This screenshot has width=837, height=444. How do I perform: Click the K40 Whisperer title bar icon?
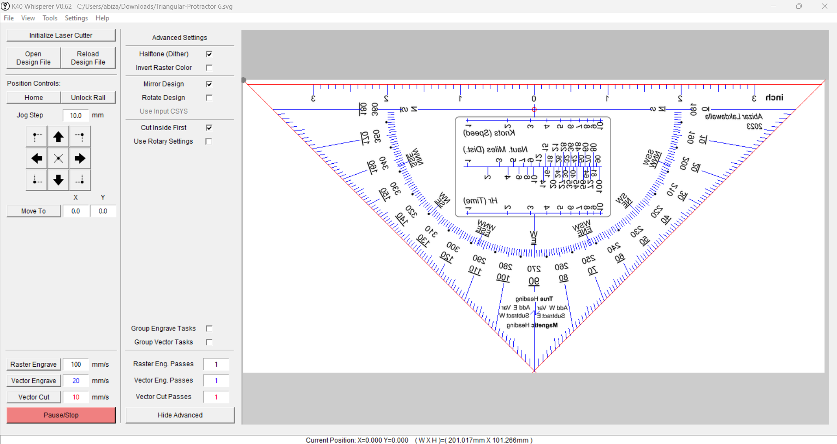(x=5, y=6)
